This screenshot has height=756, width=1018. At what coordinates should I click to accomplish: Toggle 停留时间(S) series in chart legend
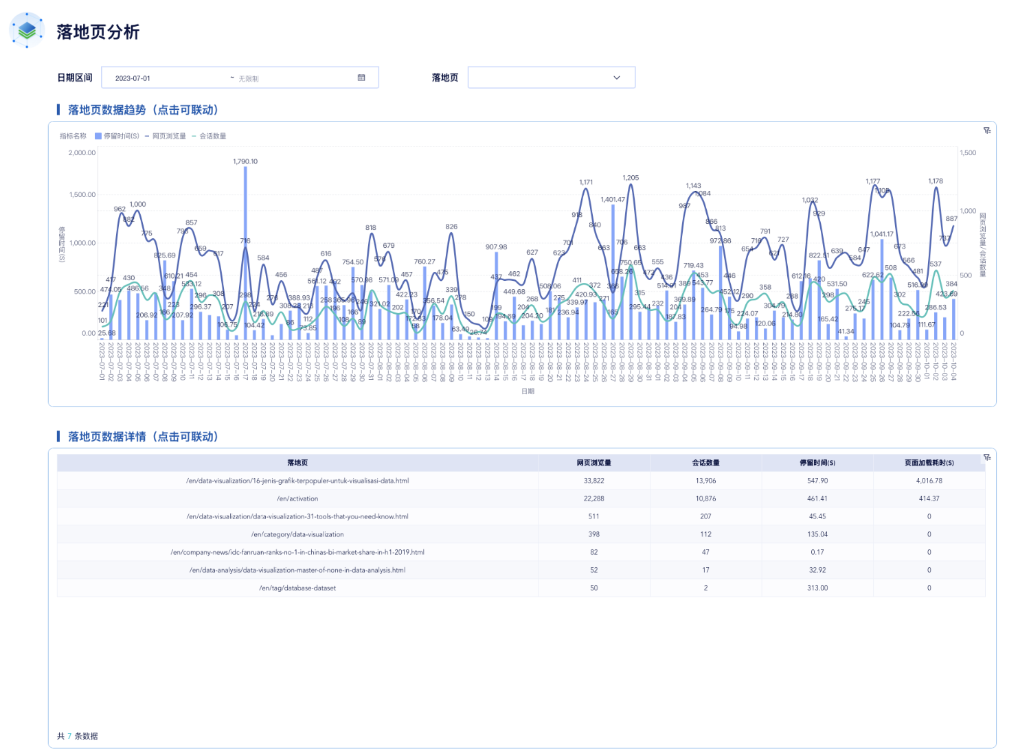[x=117, y=136]
